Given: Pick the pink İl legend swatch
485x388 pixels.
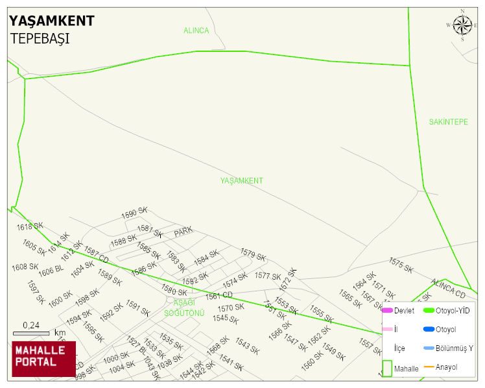Looking at the screenshot, I should [387, 329].
